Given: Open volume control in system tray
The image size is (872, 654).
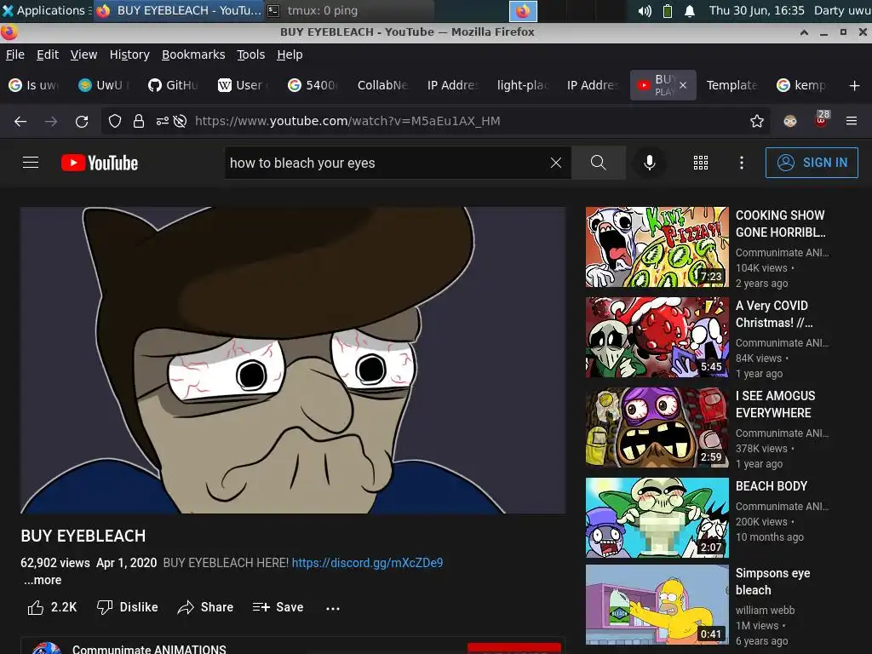Looking at the screenshot, I should (x=645, y=10).
